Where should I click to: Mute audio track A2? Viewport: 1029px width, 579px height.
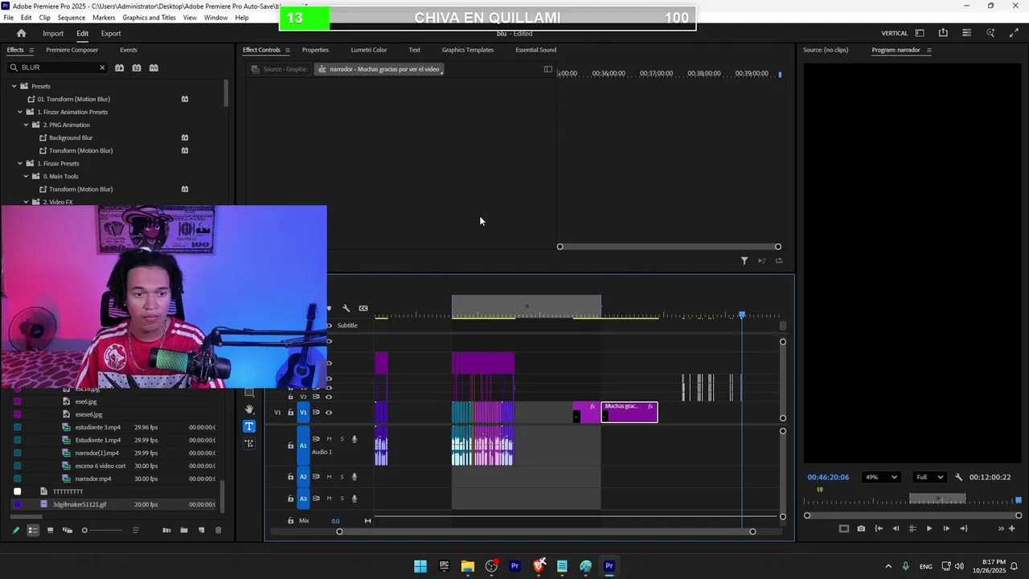(329, 477)
